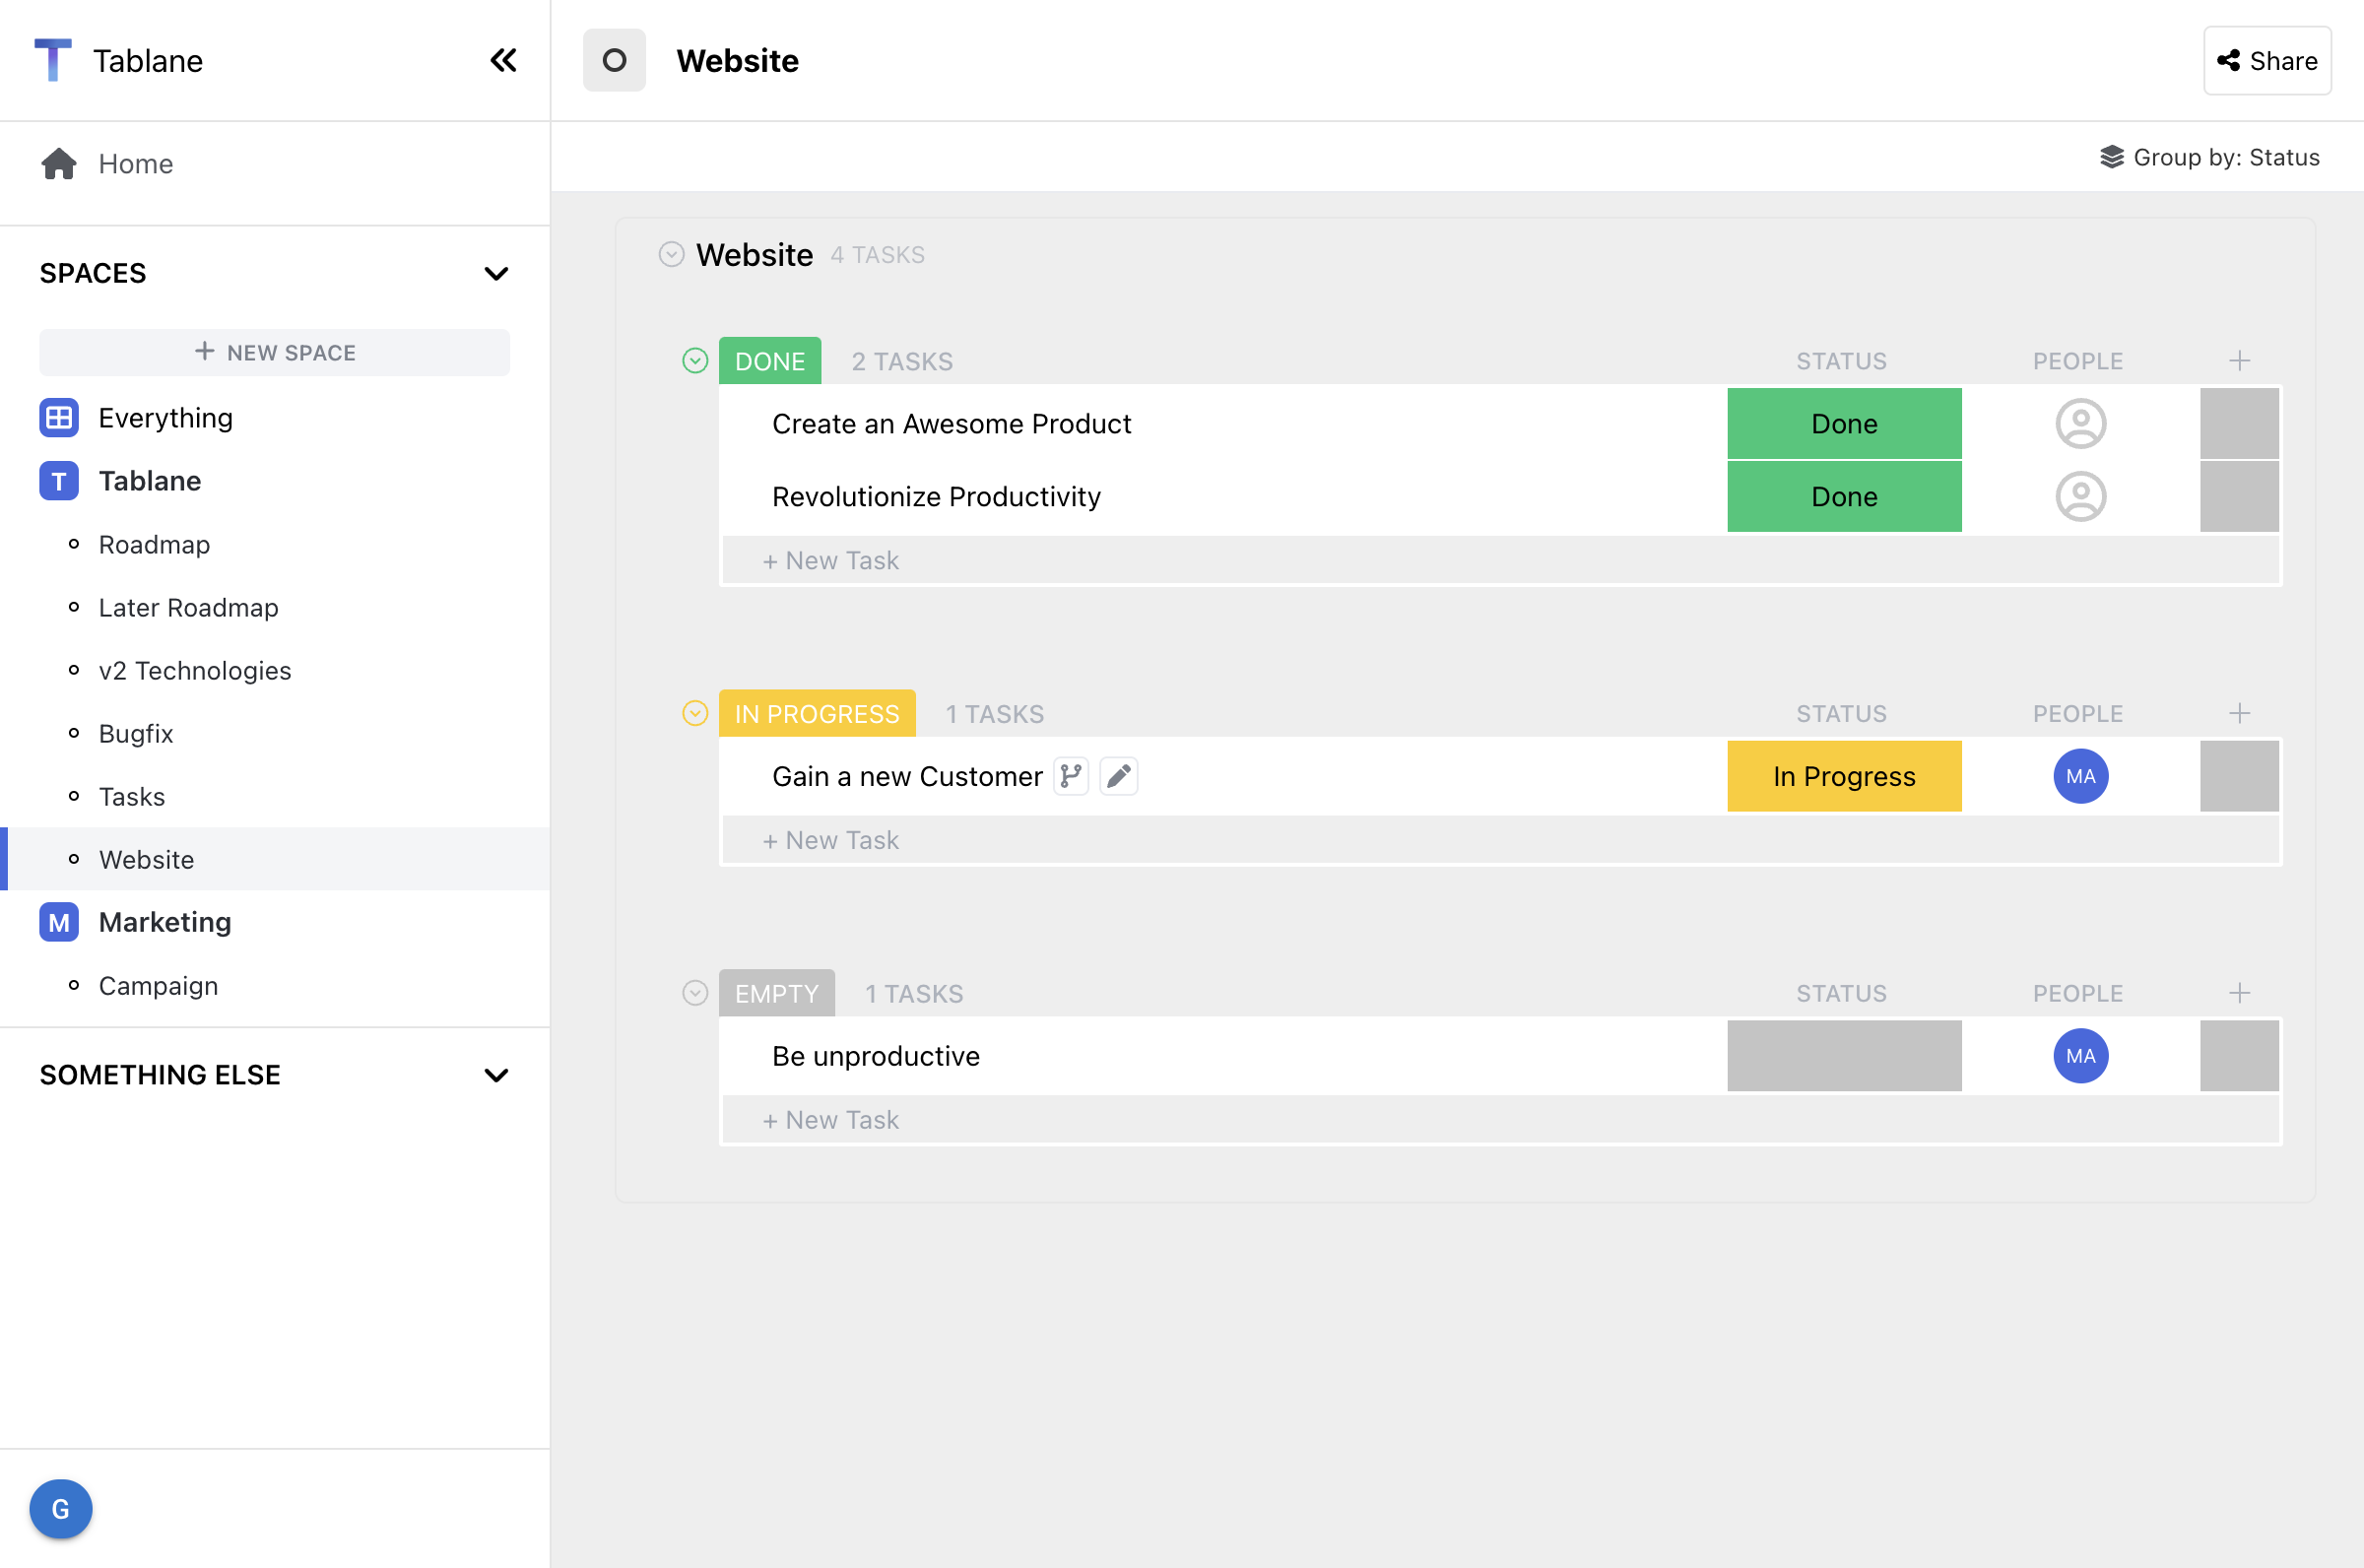Click the pencil edit icon on Gain a new Customer
2364x1568 pixels.
(1118, 776)
